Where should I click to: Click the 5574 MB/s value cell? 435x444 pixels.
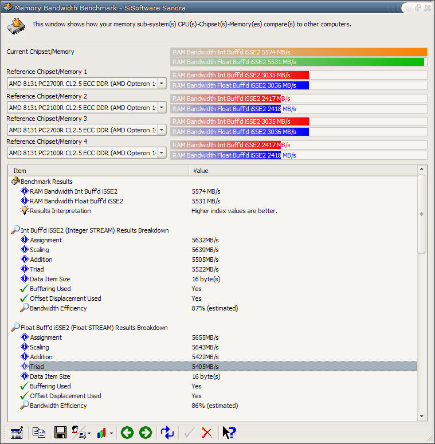pyautogui.click(x=206, y=191)
